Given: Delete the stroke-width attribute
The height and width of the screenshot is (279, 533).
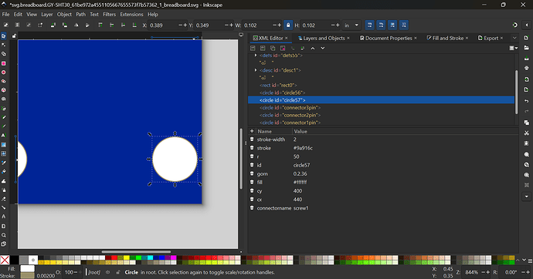Looking at the screenshot, I should coord(252,139).
